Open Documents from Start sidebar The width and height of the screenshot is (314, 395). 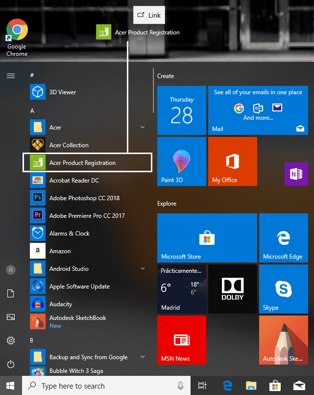pos(11,293)
